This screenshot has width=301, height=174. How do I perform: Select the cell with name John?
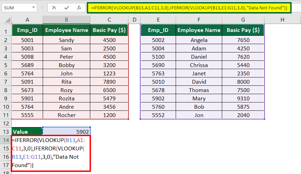tap(66, 73)
